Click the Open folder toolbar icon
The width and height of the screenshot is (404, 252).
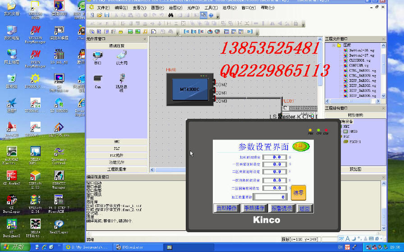[x=99, y=15]
